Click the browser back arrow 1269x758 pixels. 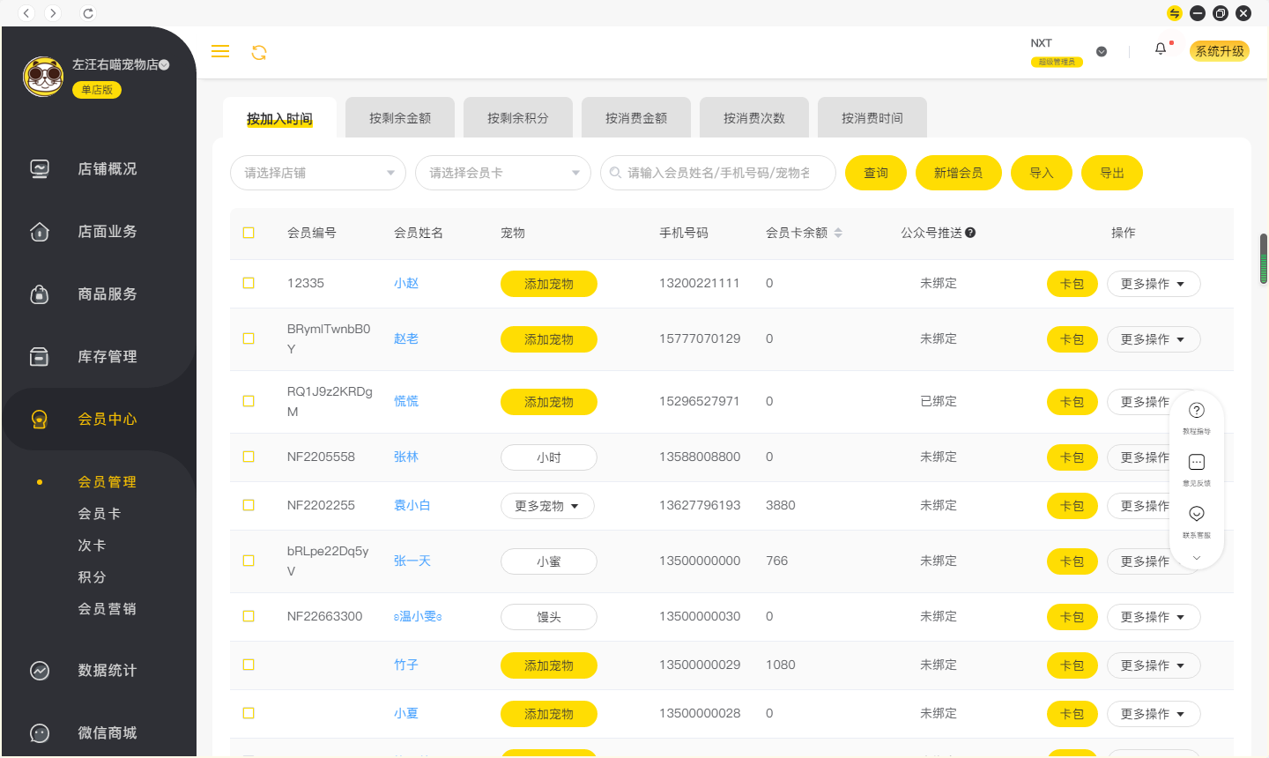pyautogui.click(x=26, y=12)
